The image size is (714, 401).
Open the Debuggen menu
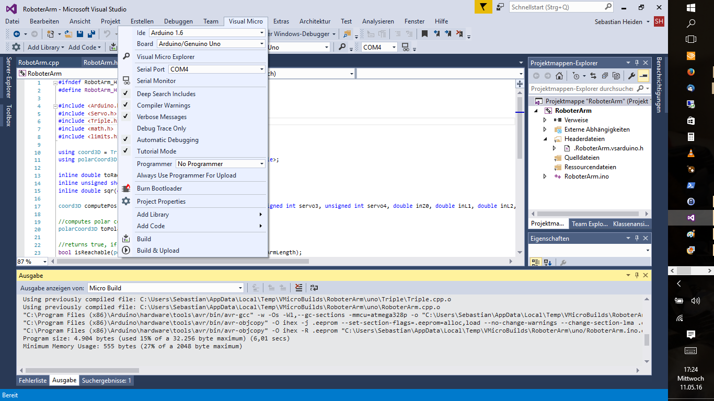point(178,21)
